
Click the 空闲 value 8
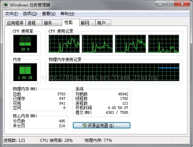(x=64, y=108)
